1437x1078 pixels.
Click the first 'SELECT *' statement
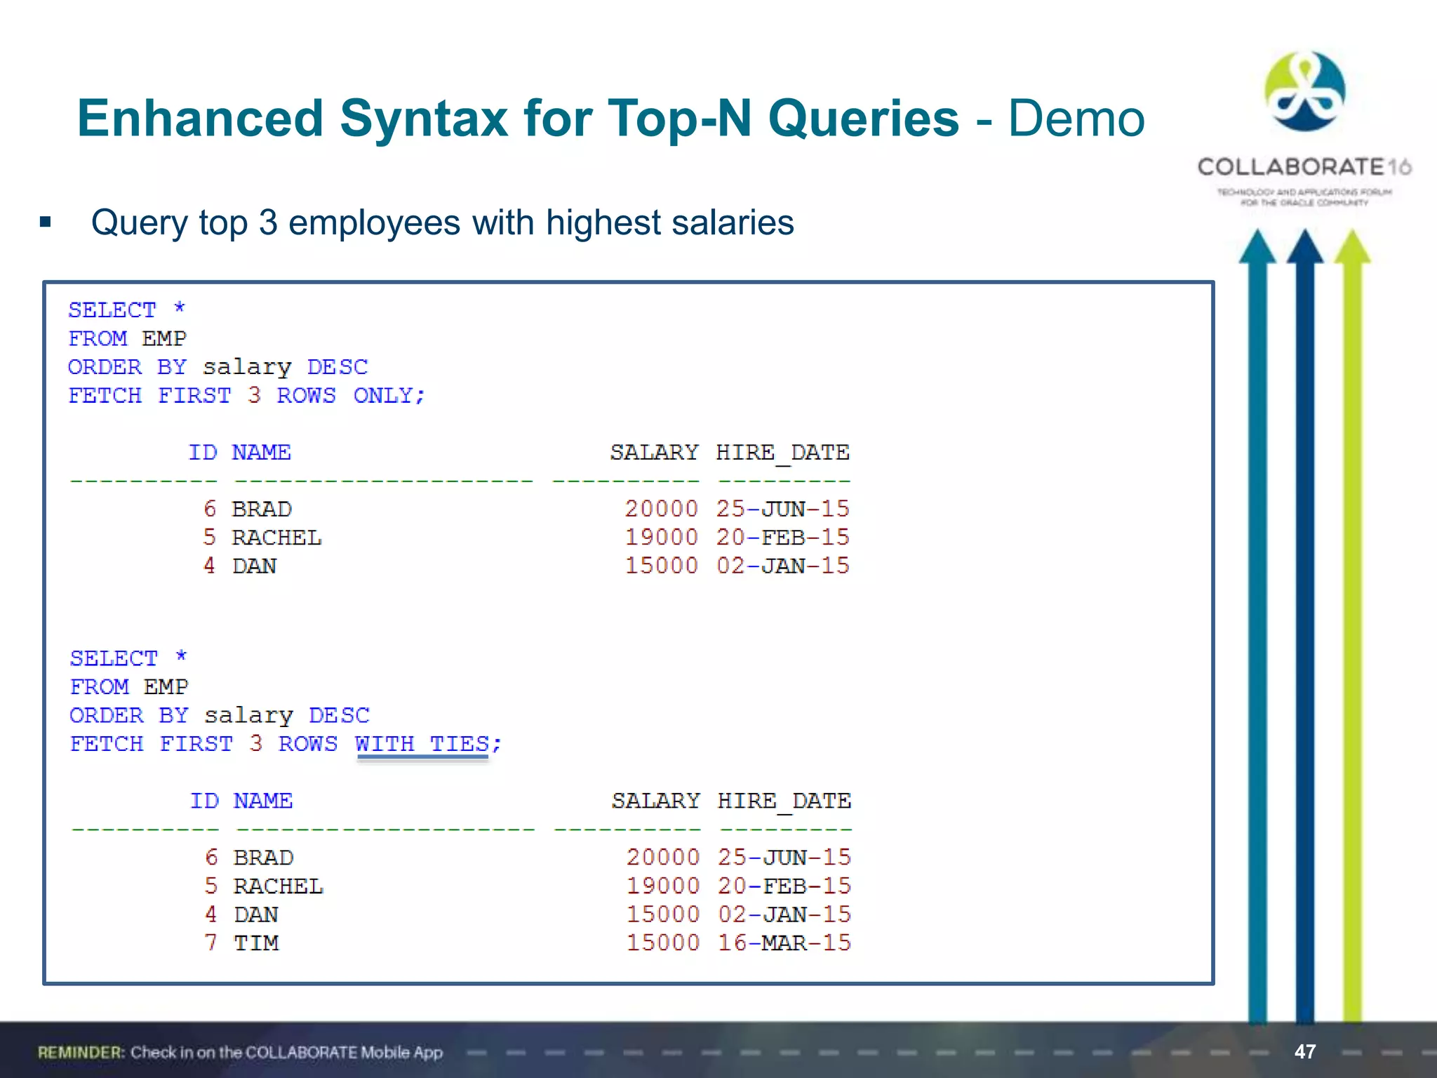pos(127,310)
